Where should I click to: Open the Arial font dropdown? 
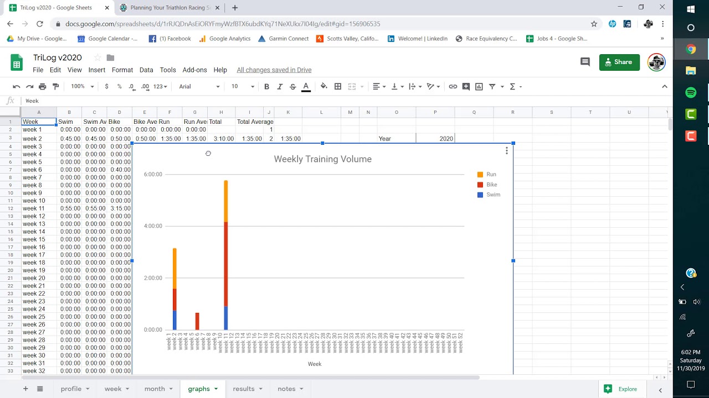[199, 86]
